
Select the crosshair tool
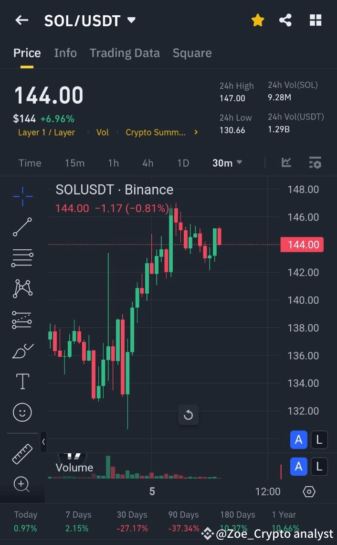coord(22,197)
